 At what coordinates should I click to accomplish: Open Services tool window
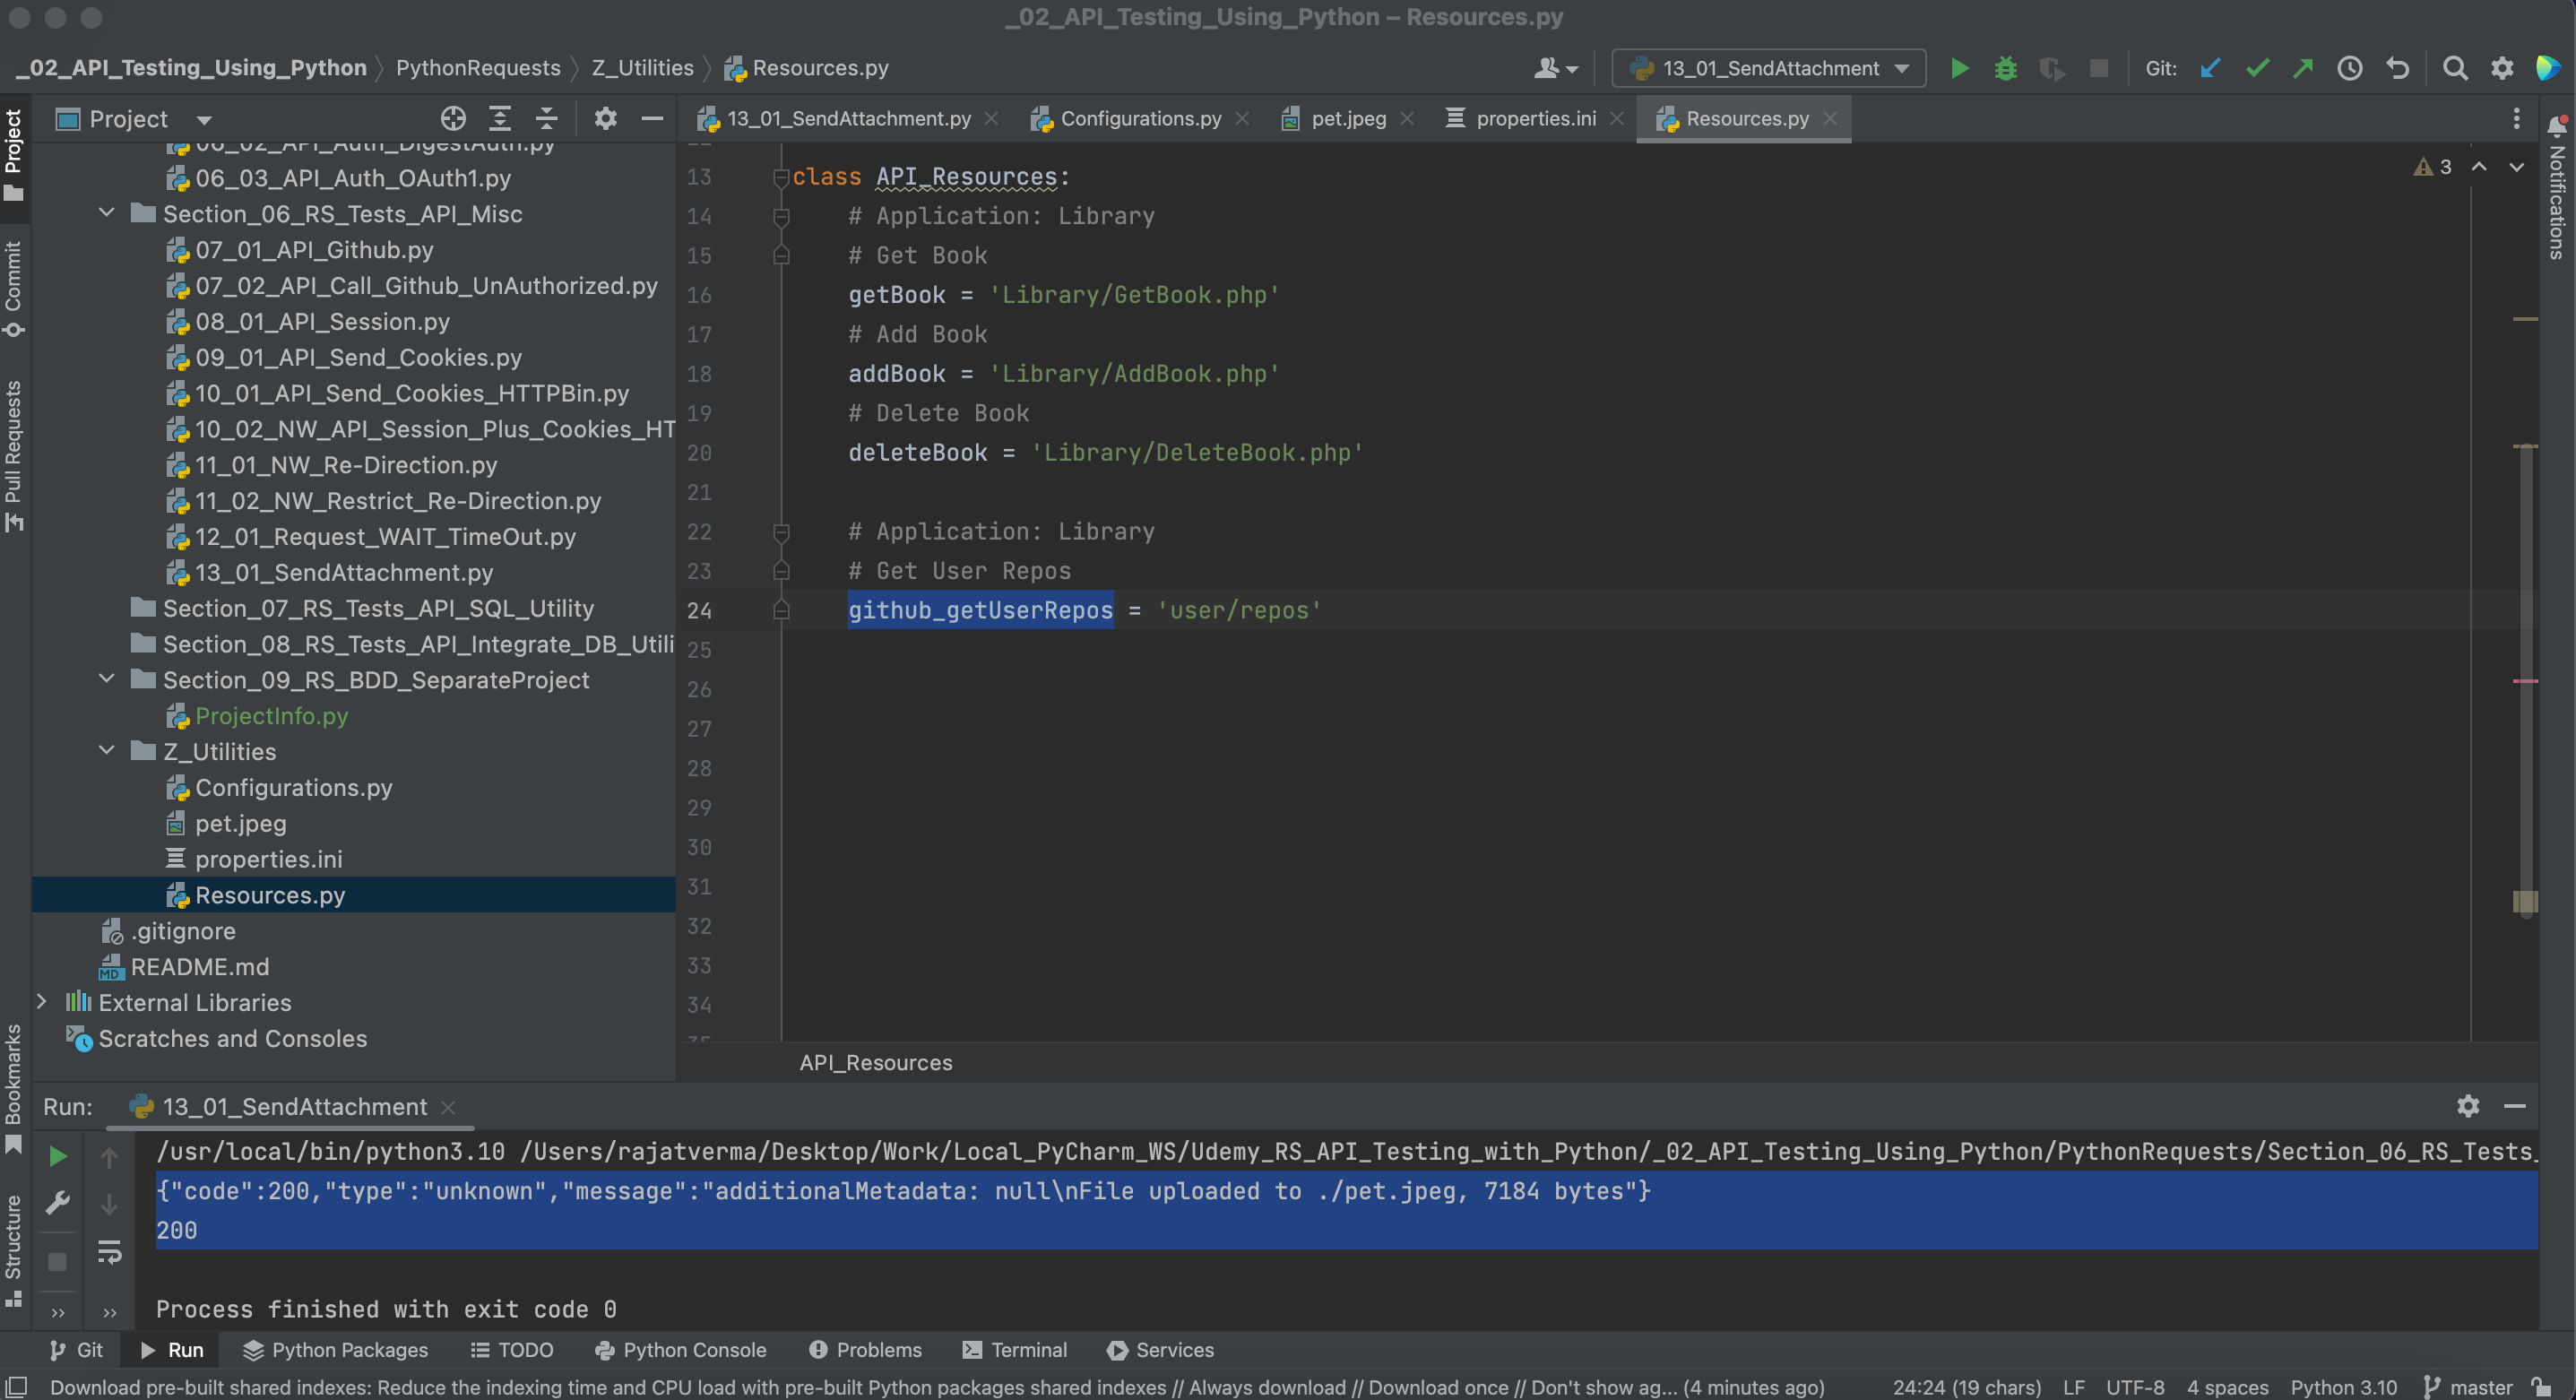click(x=1160, y=1349)
